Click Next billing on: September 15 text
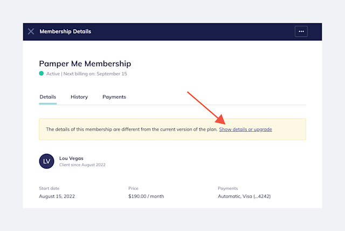 (x=95, y=74)
